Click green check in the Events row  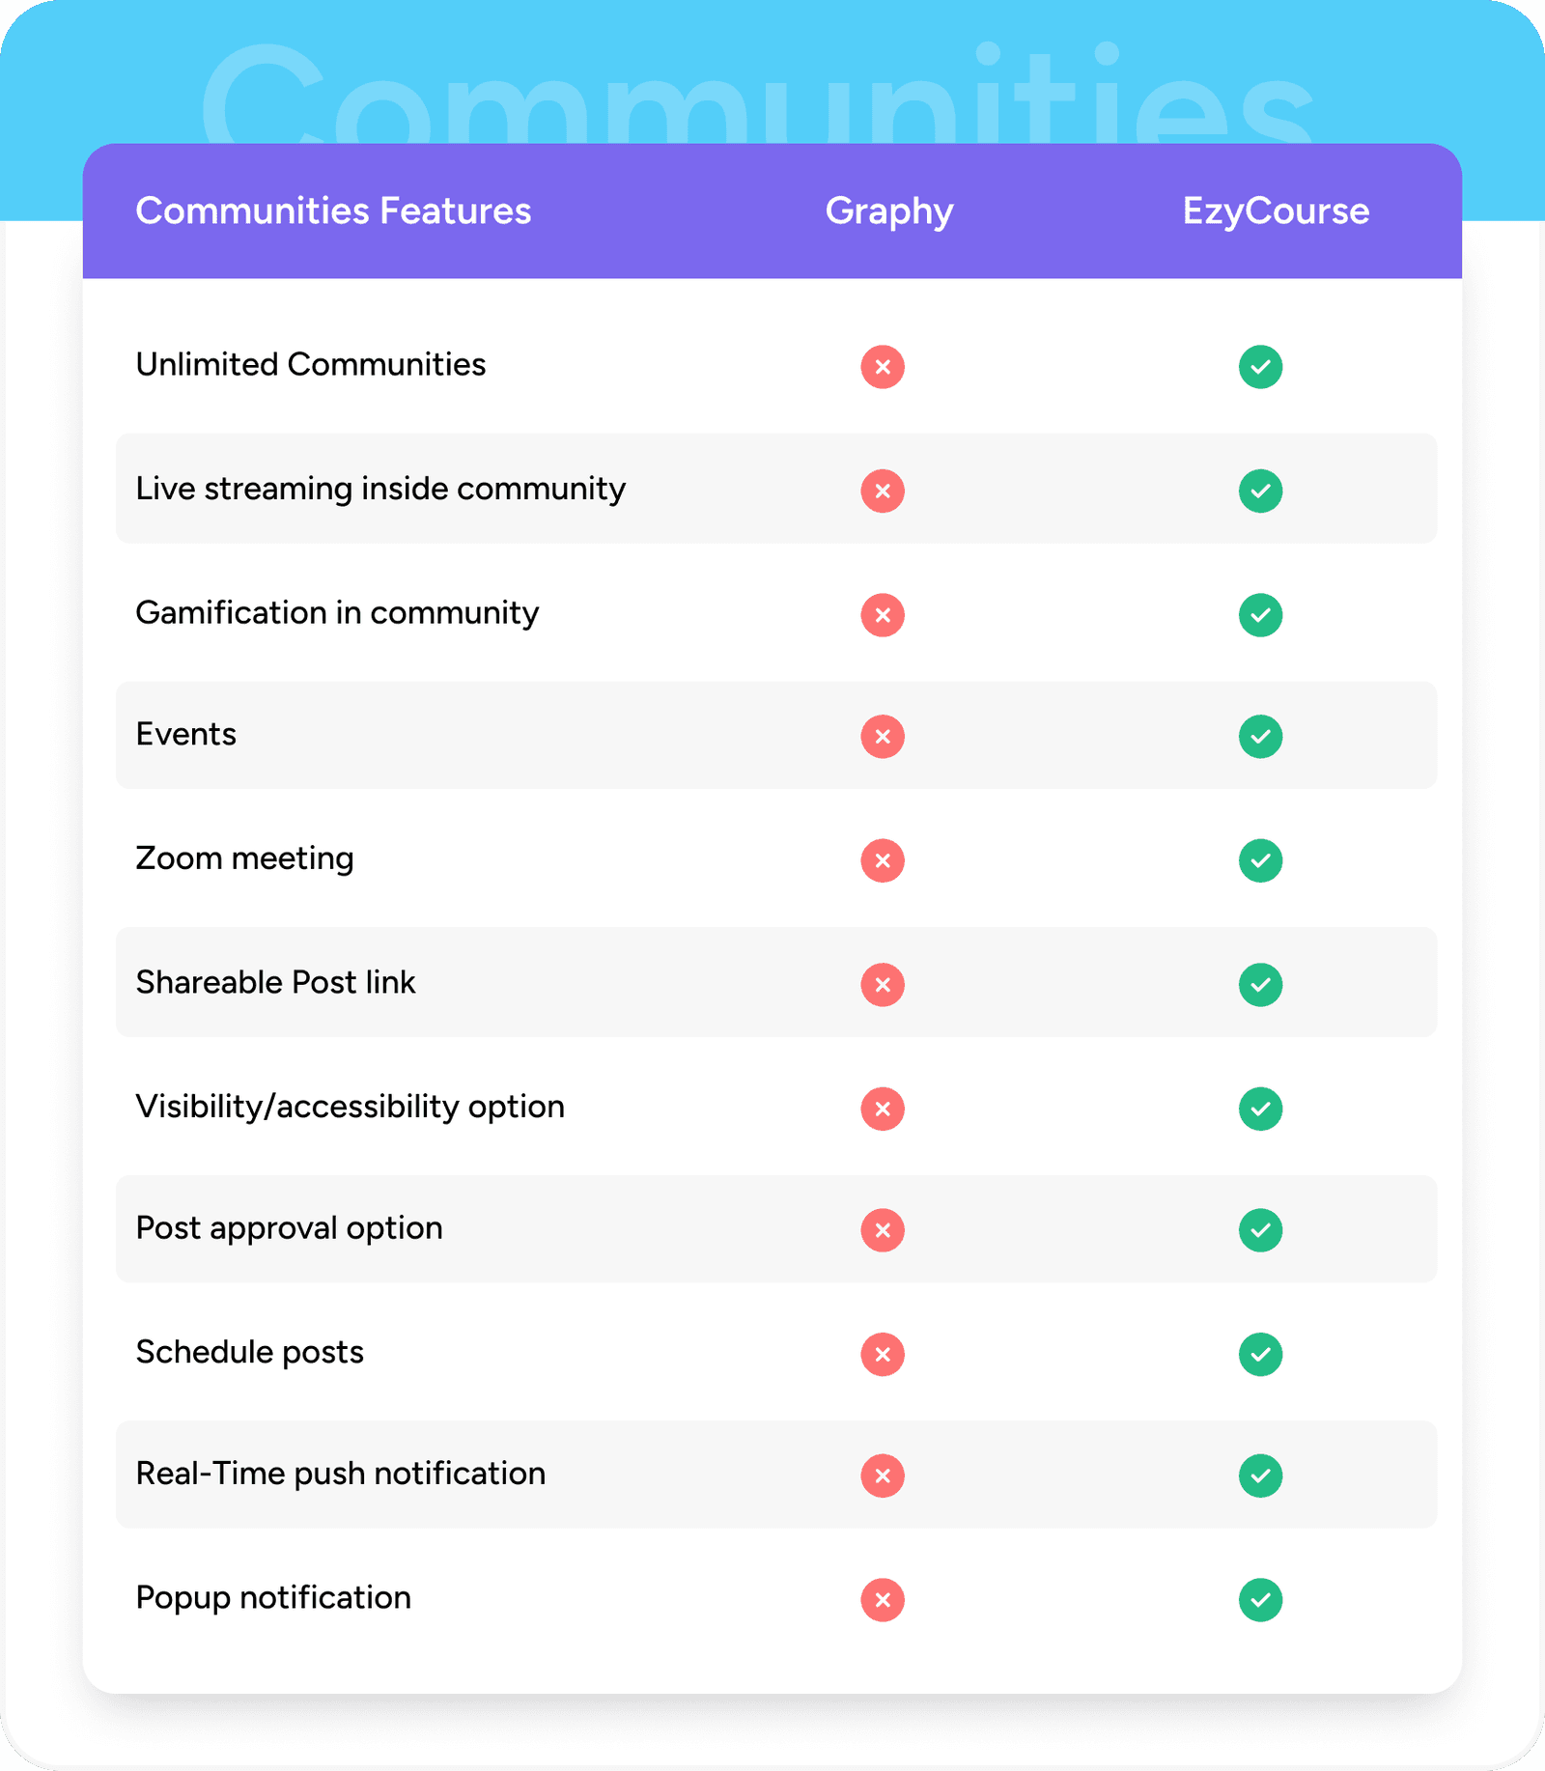tap(1260, 737)
